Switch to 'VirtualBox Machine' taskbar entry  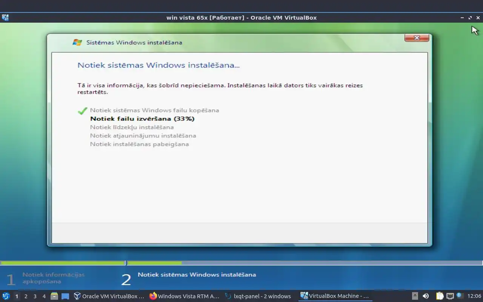[x=336, y=296]
